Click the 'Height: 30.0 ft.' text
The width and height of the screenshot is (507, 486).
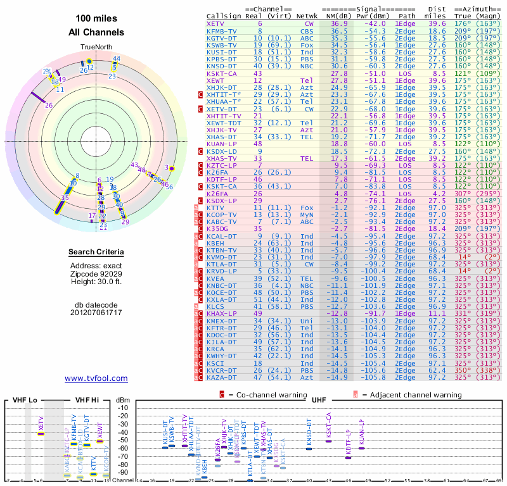coord(96,282)
